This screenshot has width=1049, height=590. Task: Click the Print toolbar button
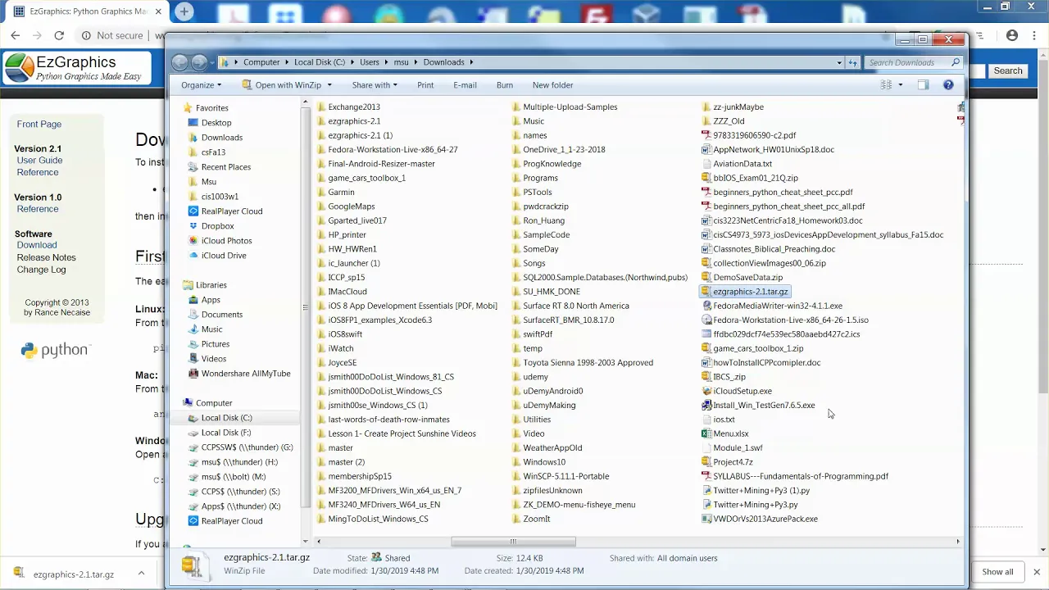click(x=425, y=85)
